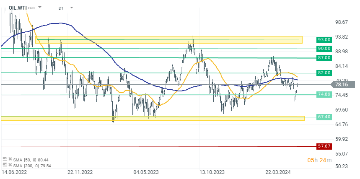Select the 67.40 price level label
This screenshot has height=179, width=360.
324,117
